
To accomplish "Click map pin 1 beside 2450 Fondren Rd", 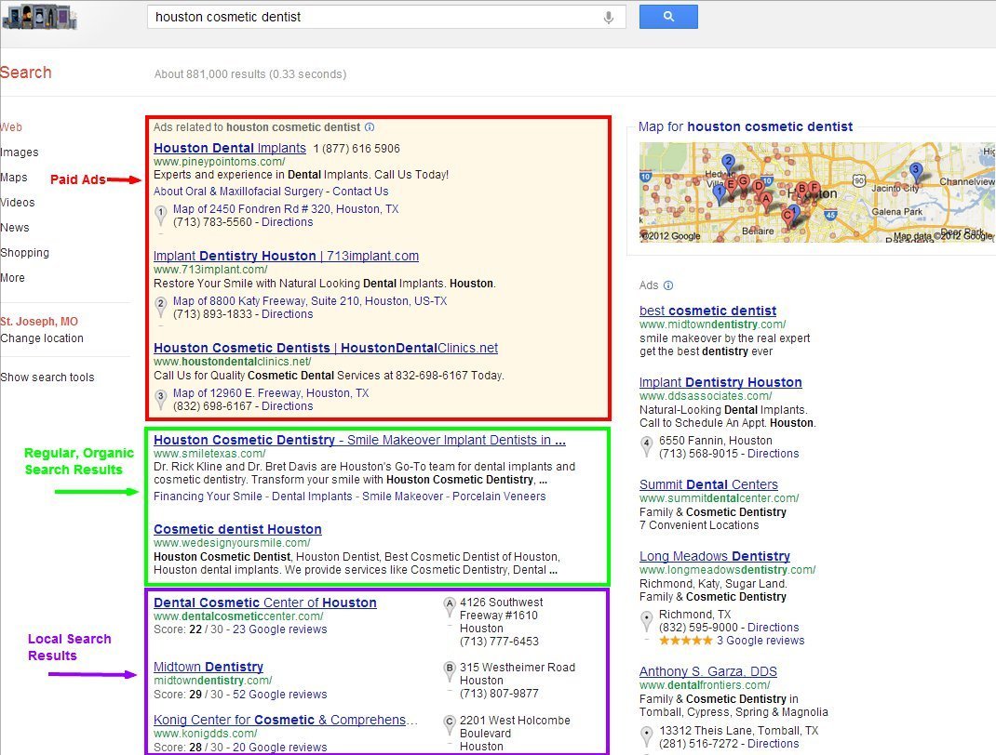I will [161, 215].
